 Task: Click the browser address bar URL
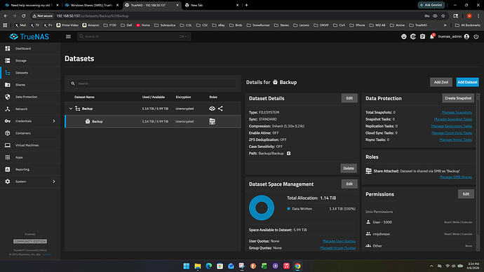[x=93, y=15]
